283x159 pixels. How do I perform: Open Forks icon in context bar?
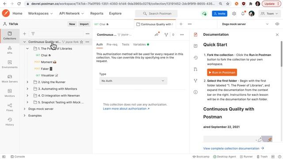(195, 80)
